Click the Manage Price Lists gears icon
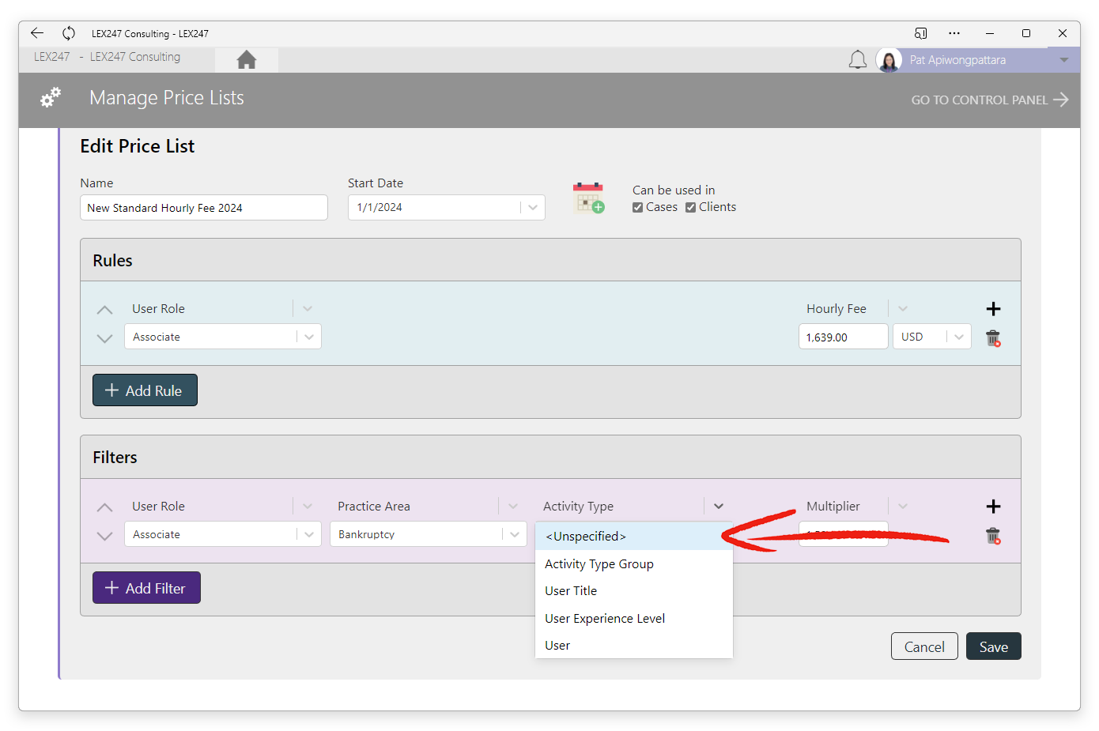The width and height of the screenshot is (1099, 731). tap(51, 98)
